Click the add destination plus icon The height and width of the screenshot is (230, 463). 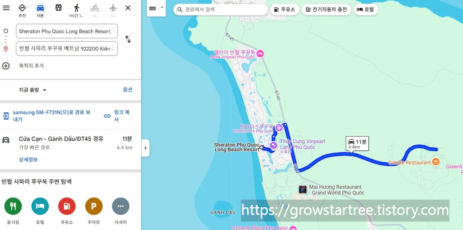click(x=6, y=66)
